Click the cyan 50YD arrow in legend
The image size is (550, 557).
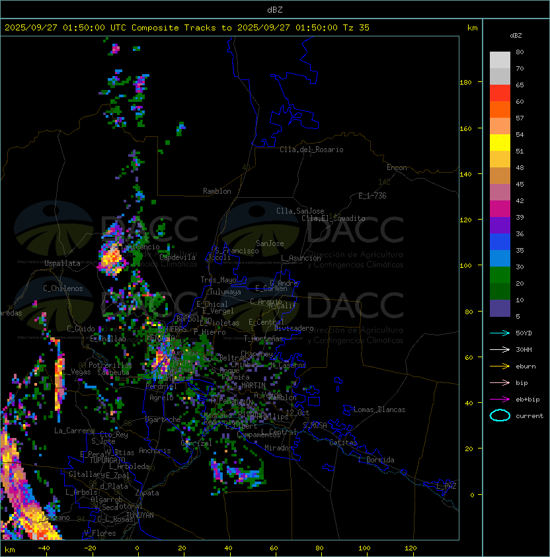[x=500, y=333]
